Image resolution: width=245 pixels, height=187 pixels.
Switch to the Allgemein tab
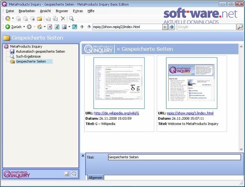(x=96, y=178)
